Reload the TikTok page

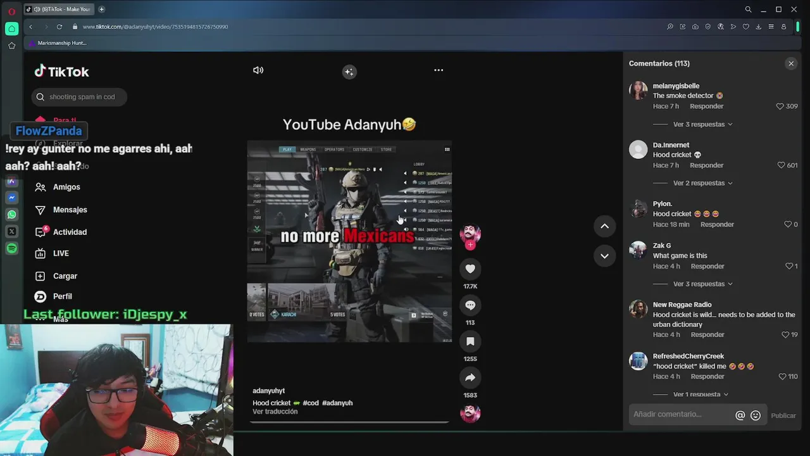click(59, 27)
